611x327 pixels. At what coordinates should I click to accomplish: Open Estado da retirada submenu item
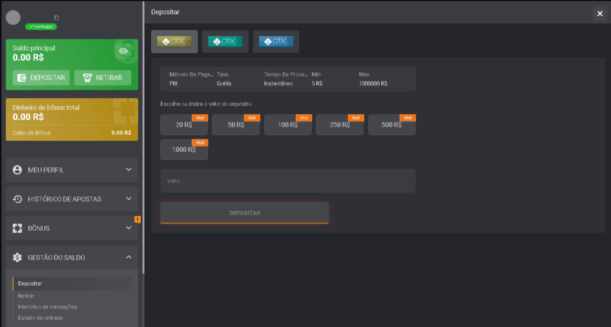tap(40, 317)
